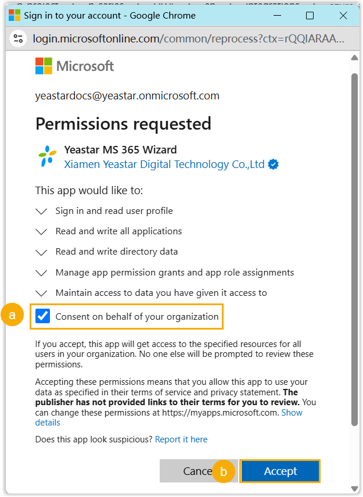Click the Microsoft logo icon

tap(44, 66)
